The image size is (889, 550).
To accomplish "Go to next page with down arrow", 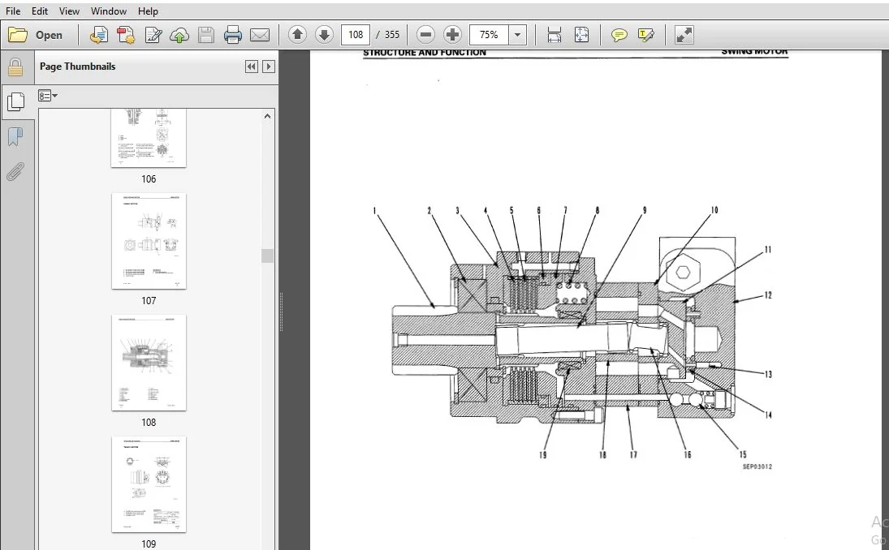I will [324, 35].
